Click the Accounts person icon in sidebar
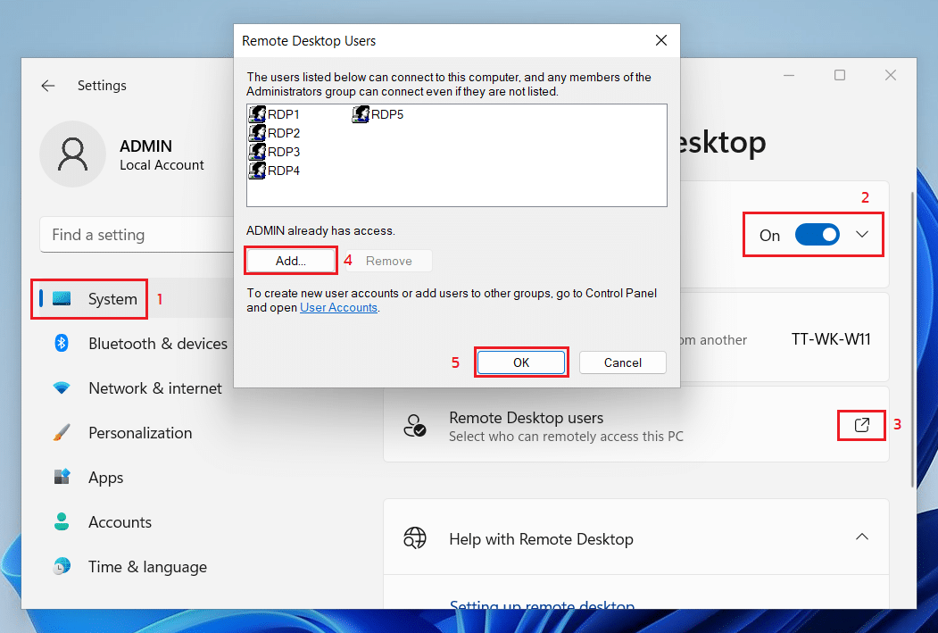This screenshot has width=938, height=633. point(62,521)
